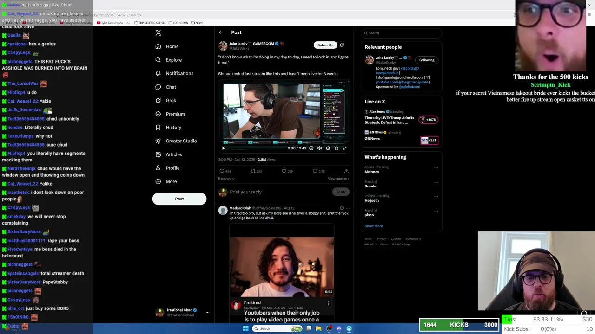This screenshot has height=334, width=595.
Task: Click the Grok icon on Medard Olah's reply
Action: [342, 208]
